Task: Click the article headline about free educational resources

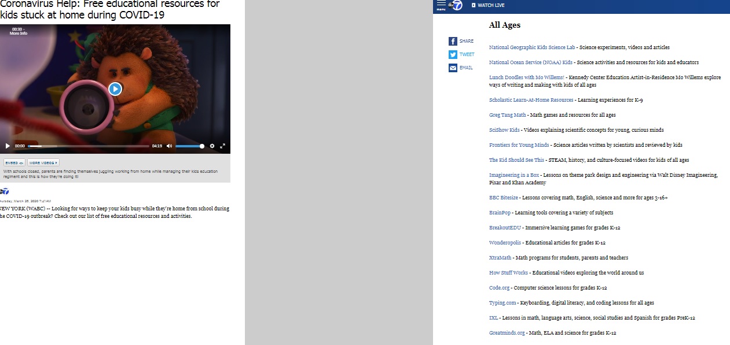Action: pyautogui.click(x=110, y=10)
